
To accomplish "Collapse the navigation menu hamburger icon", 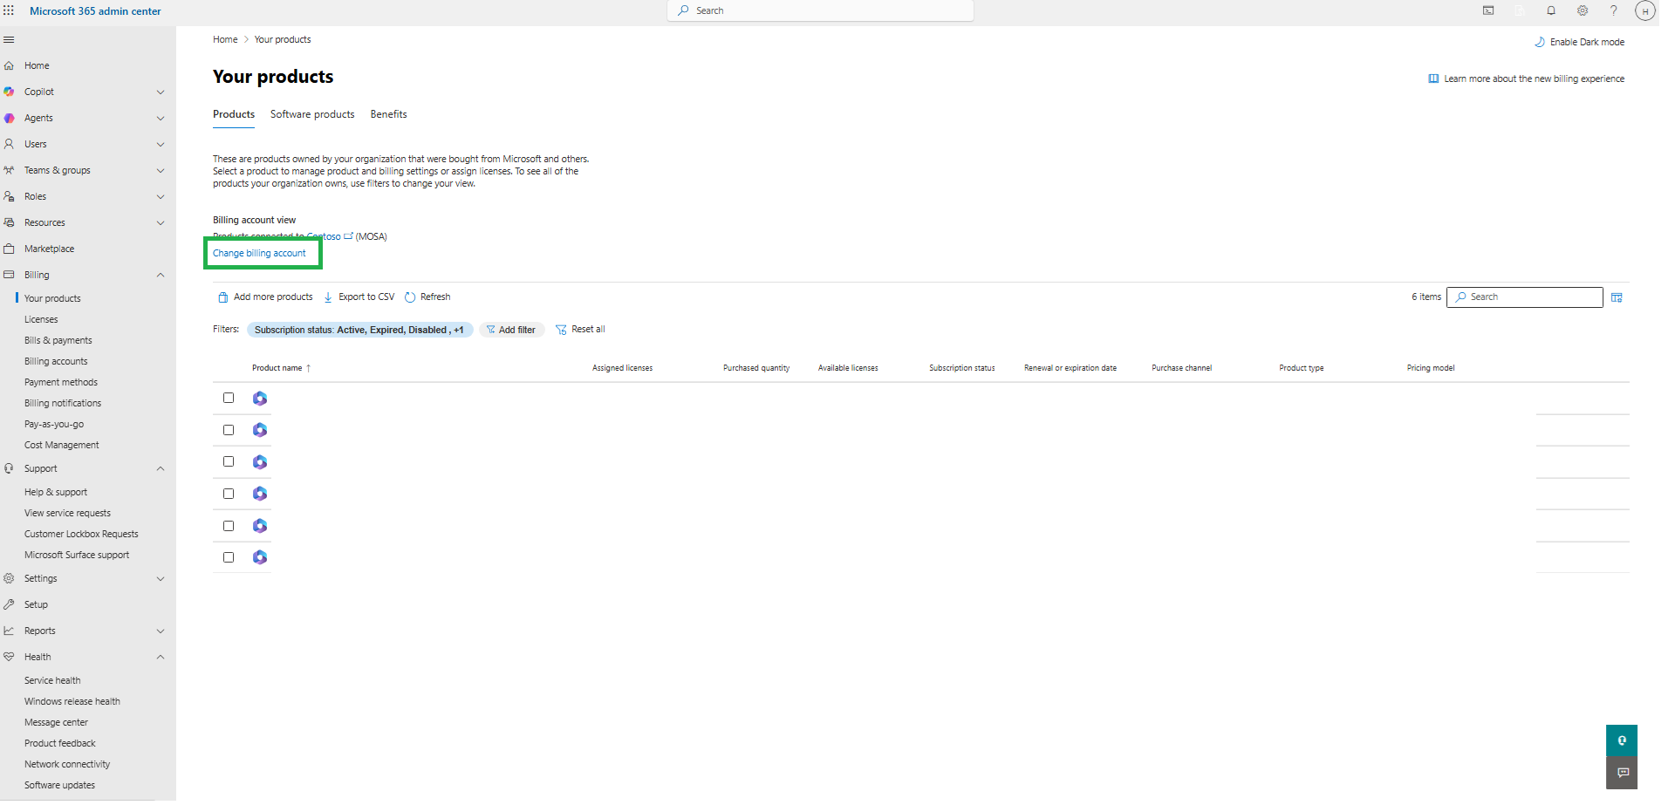I will (9, 40).
